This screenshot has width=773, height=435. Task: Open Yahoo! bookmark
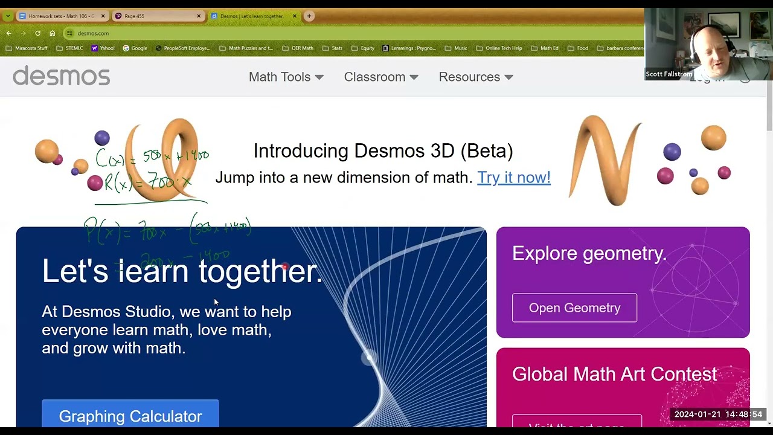pyautogui.click(x=103, y=48)
